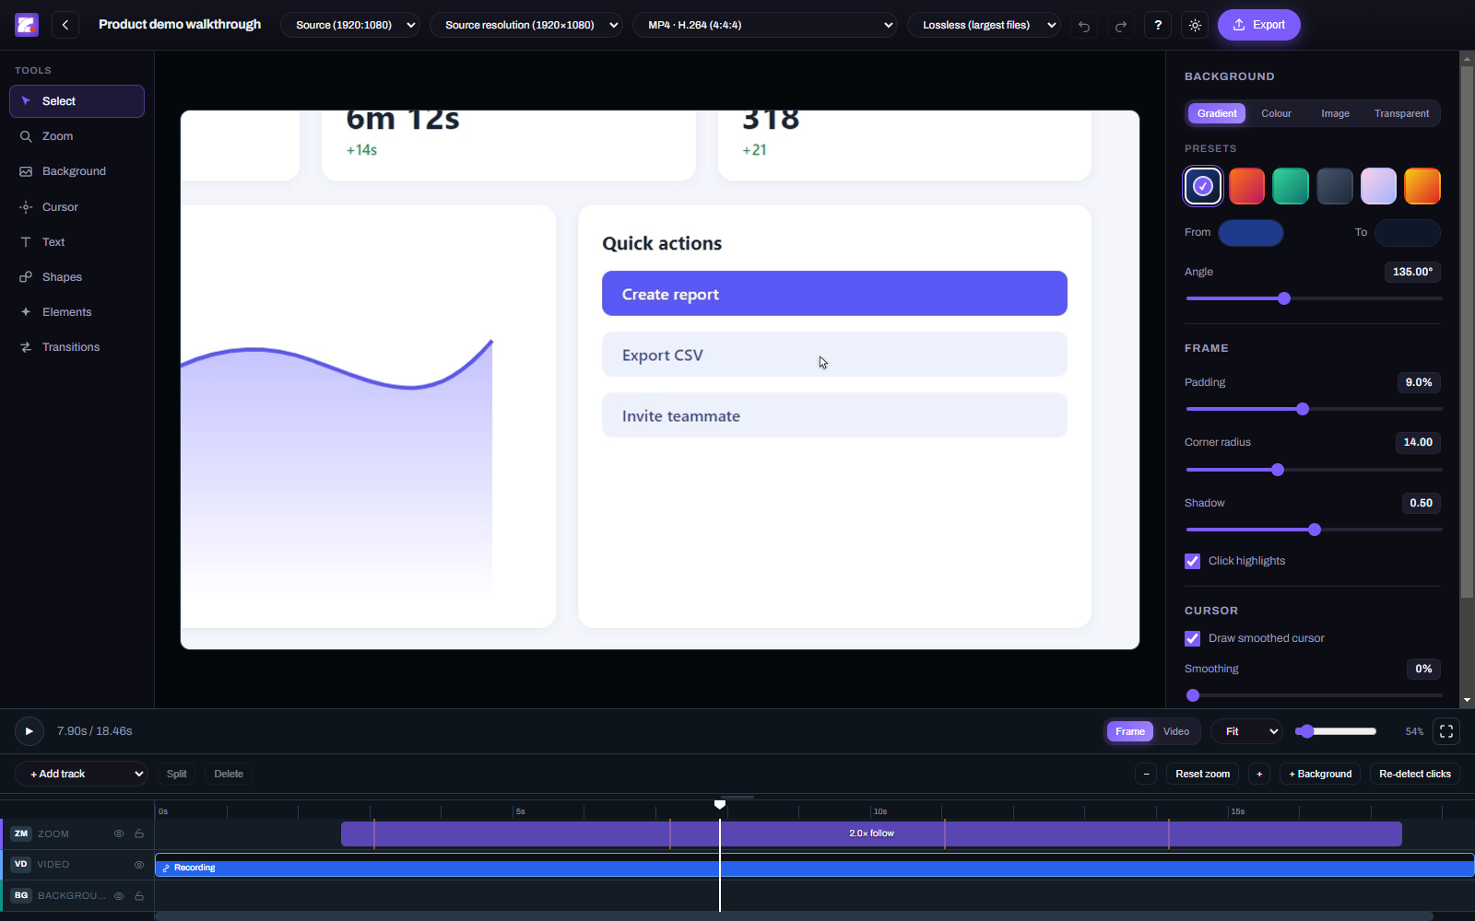This screenshot has height=921, width=1475.
Task: Switch preview toggle to Video
Action: 1176,731
